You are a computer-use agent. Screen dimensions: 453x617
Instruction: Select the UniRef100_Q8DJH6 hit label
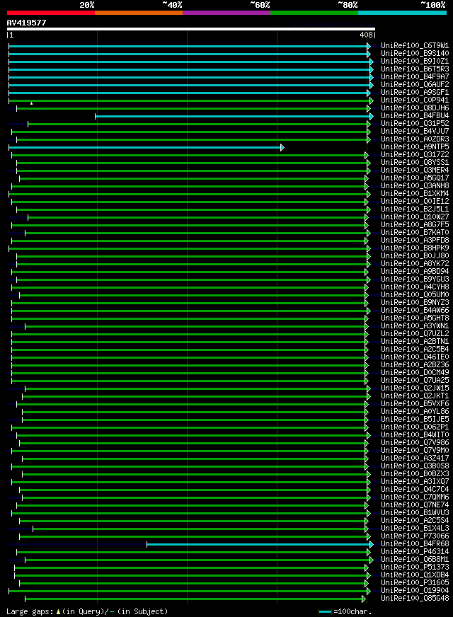click(415, 108)
